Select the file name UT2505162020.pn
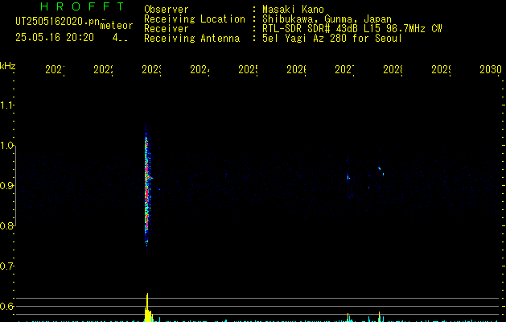Screen dimensions: 506x322 (x=57, y=22)
